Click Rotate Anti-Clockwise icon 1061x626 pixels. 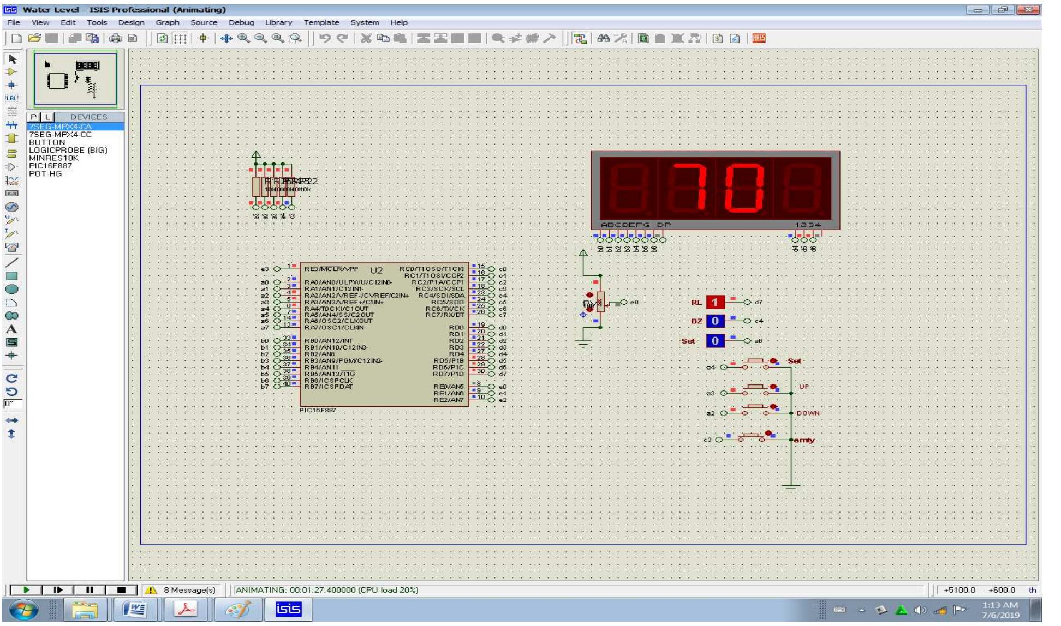pyautogui.click(x=11, y=391)
